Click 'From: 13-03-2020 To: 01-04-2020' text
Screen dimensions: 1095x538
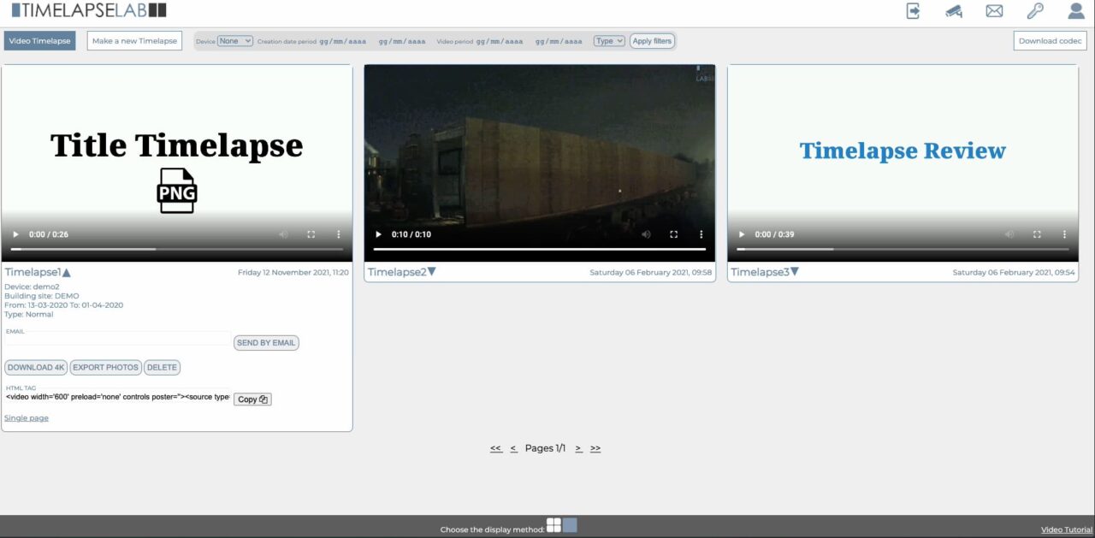pyautogui.click(x=64, y=305)
